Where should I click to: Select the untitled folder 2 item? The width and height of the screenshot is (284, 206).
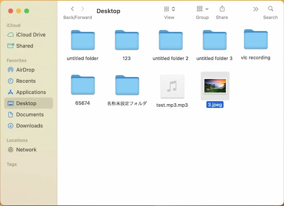pyautogui.click(x=170, y=40)
